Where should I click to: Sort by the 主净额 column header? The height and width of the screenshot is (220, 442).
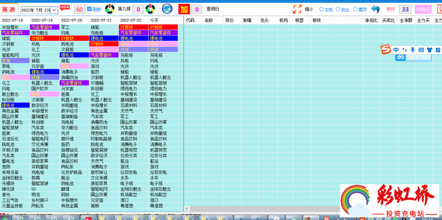(406, 20)
